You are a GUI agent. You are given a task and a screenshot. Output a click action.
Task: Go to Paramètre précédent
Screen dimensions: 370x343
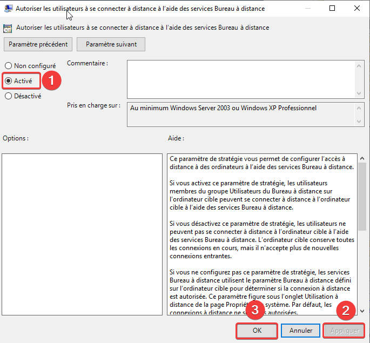pos(38,44)
